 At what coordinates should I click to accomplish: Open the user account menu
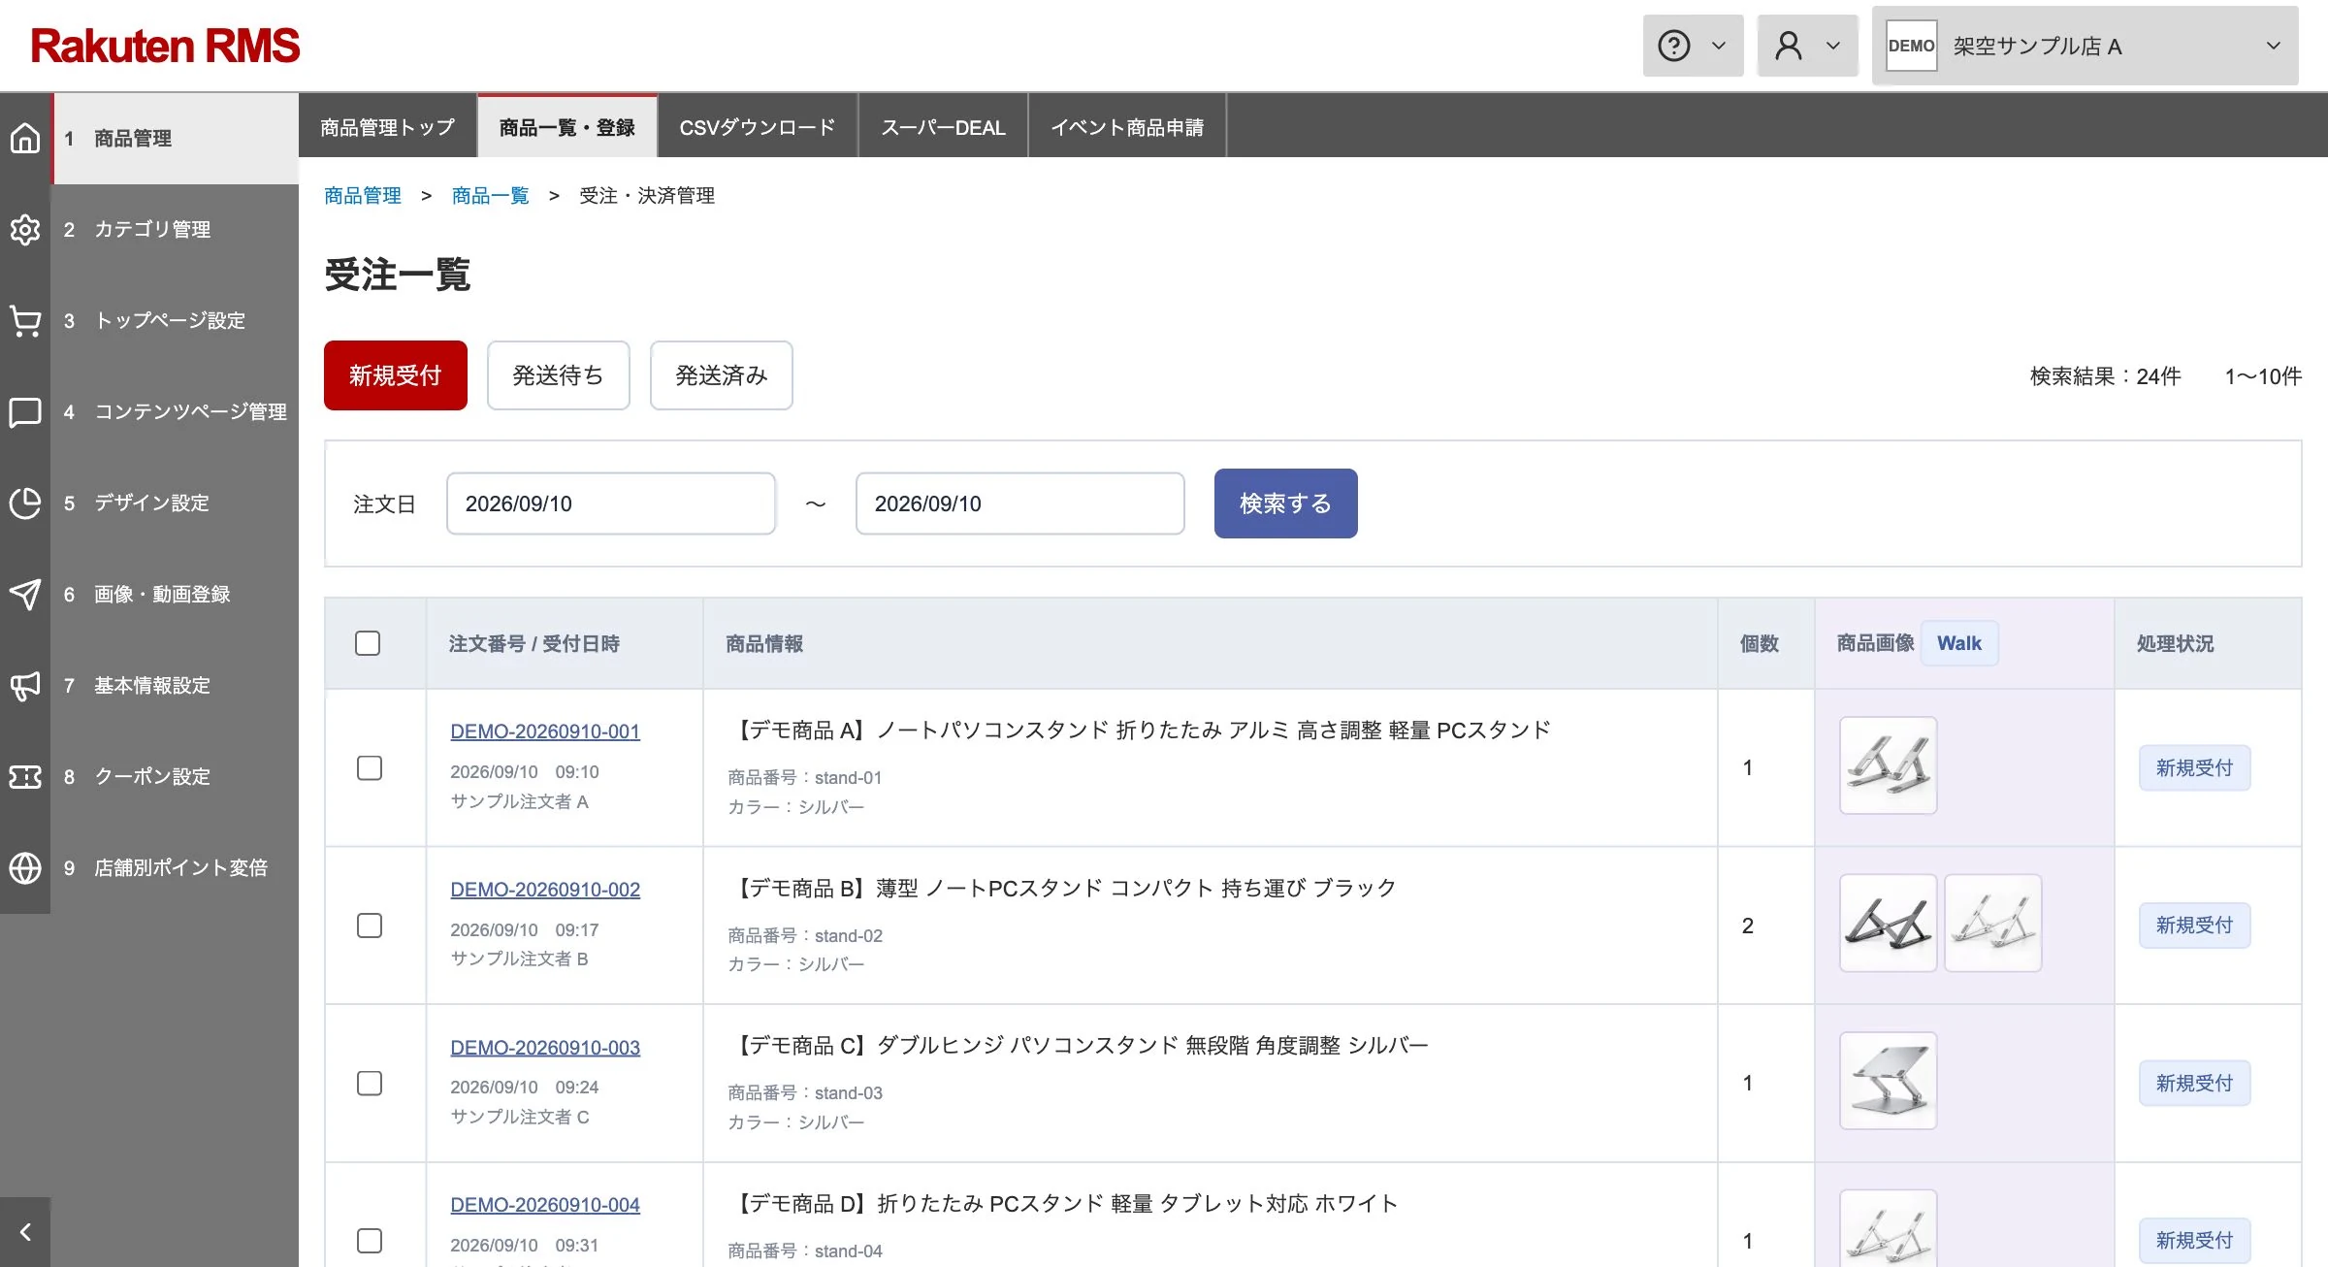coord(1807,46)
